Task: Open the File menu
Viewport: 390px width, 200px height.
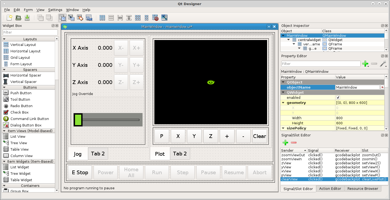Action: tap(7, 10)
